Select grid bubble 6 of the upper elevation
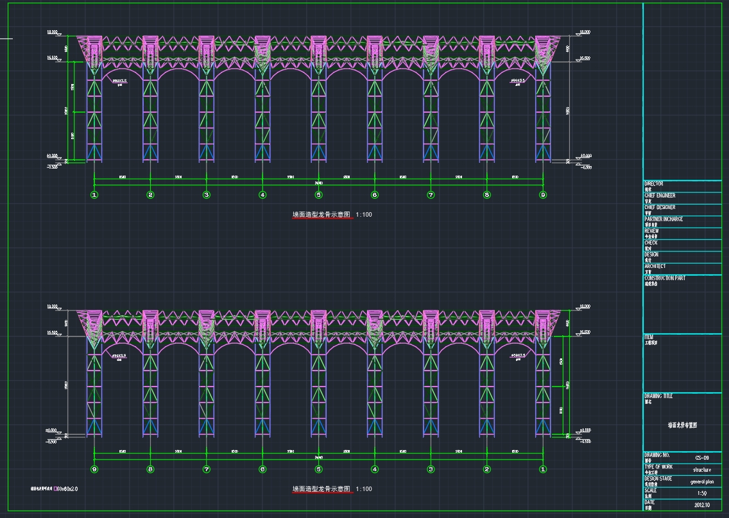This screenshot has height=518, width=729. (x=375, y=195)
